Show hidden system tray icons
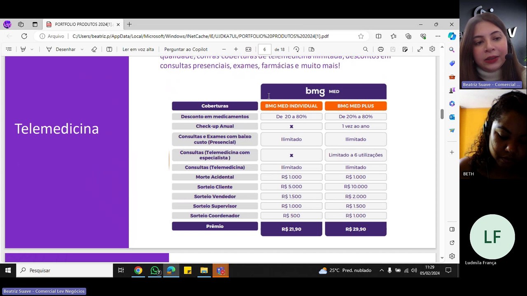 381,271
